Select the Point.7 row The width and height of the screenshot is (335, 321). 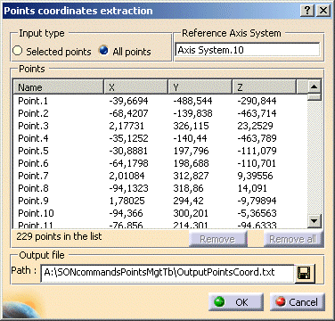point(160,176)
